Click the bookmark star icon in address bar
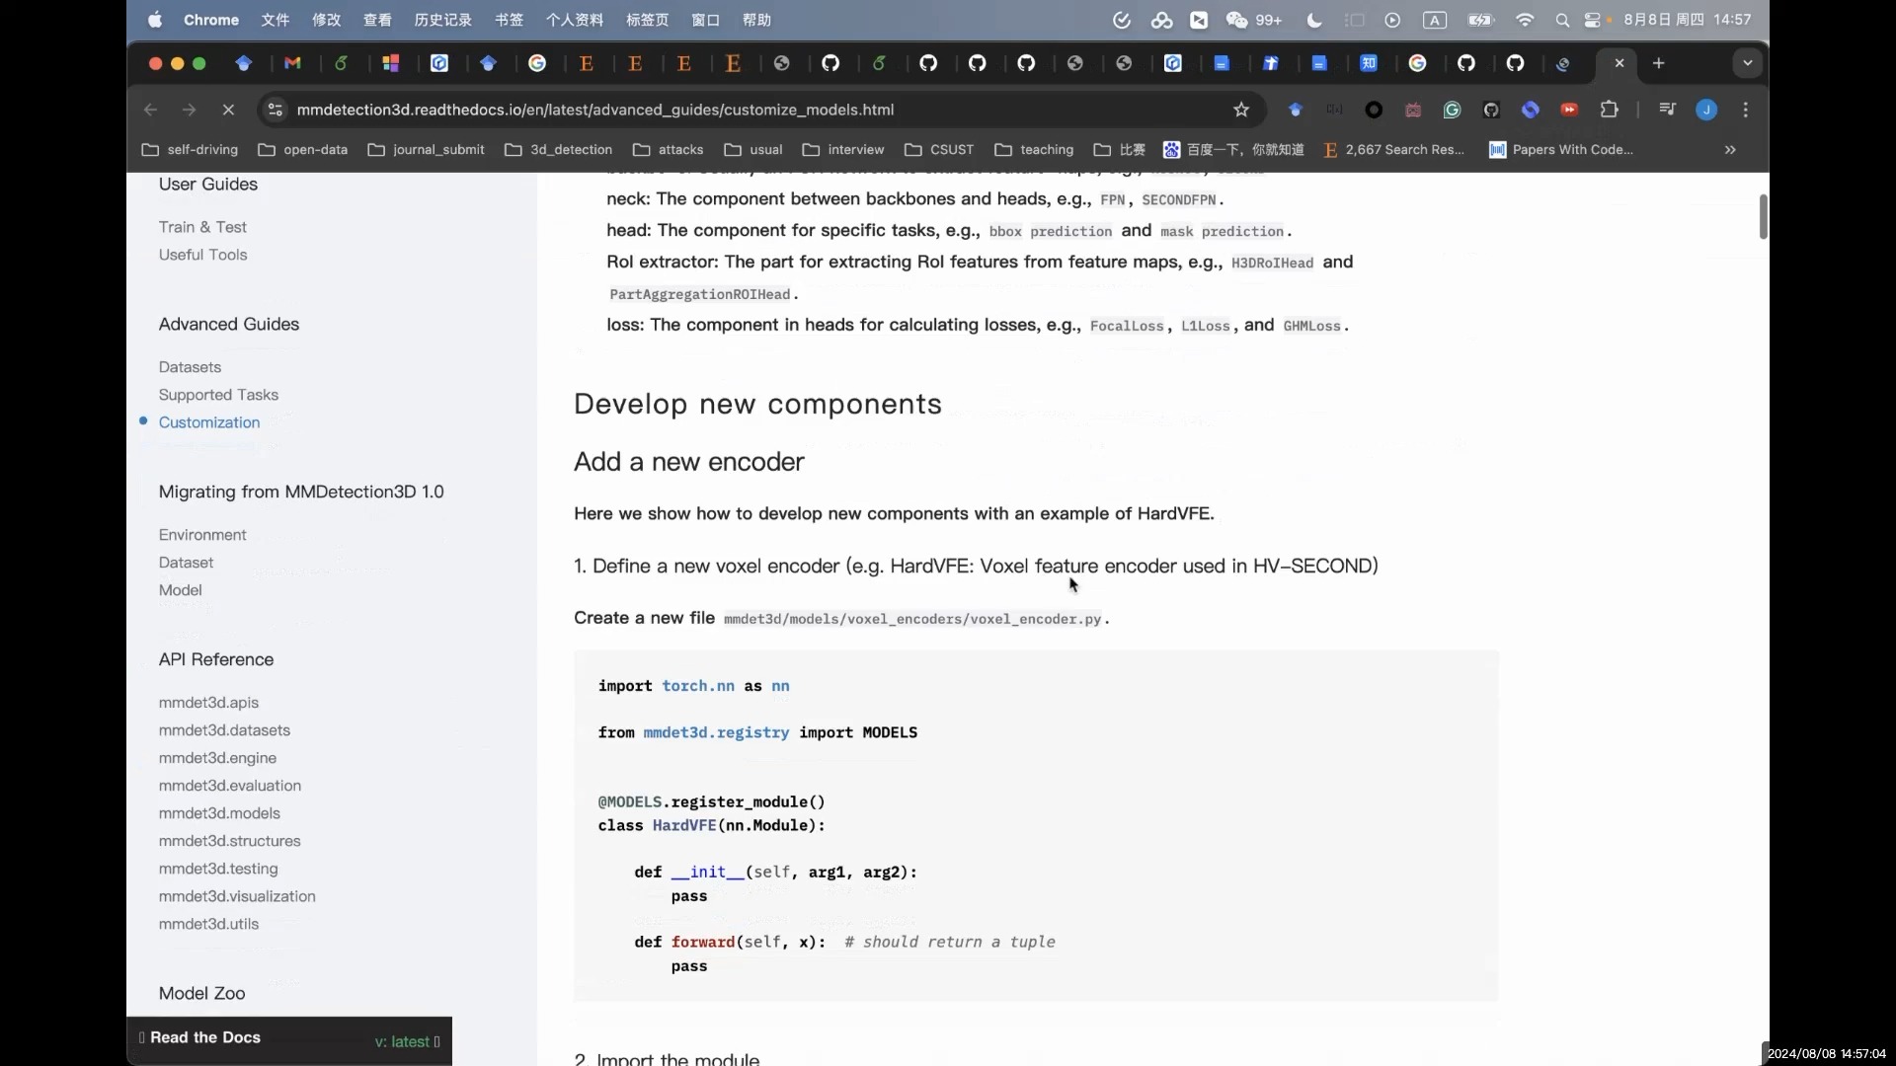 [1239, 110]
